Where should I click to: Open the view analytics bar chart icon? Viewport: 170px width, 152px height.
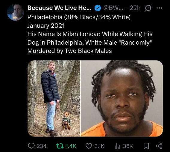[x=117, y=146]
